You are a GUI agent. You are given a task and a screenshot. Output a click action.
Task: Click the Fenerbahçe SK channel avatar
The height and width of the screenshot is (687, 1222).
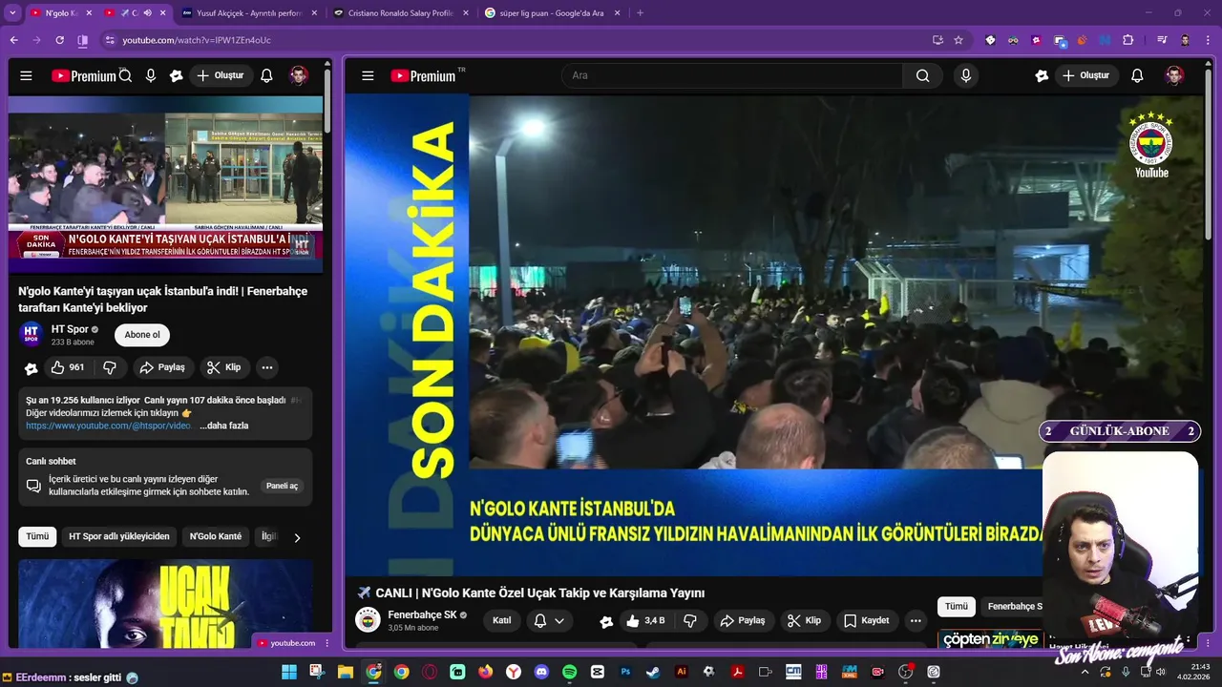tap(368, 620)
